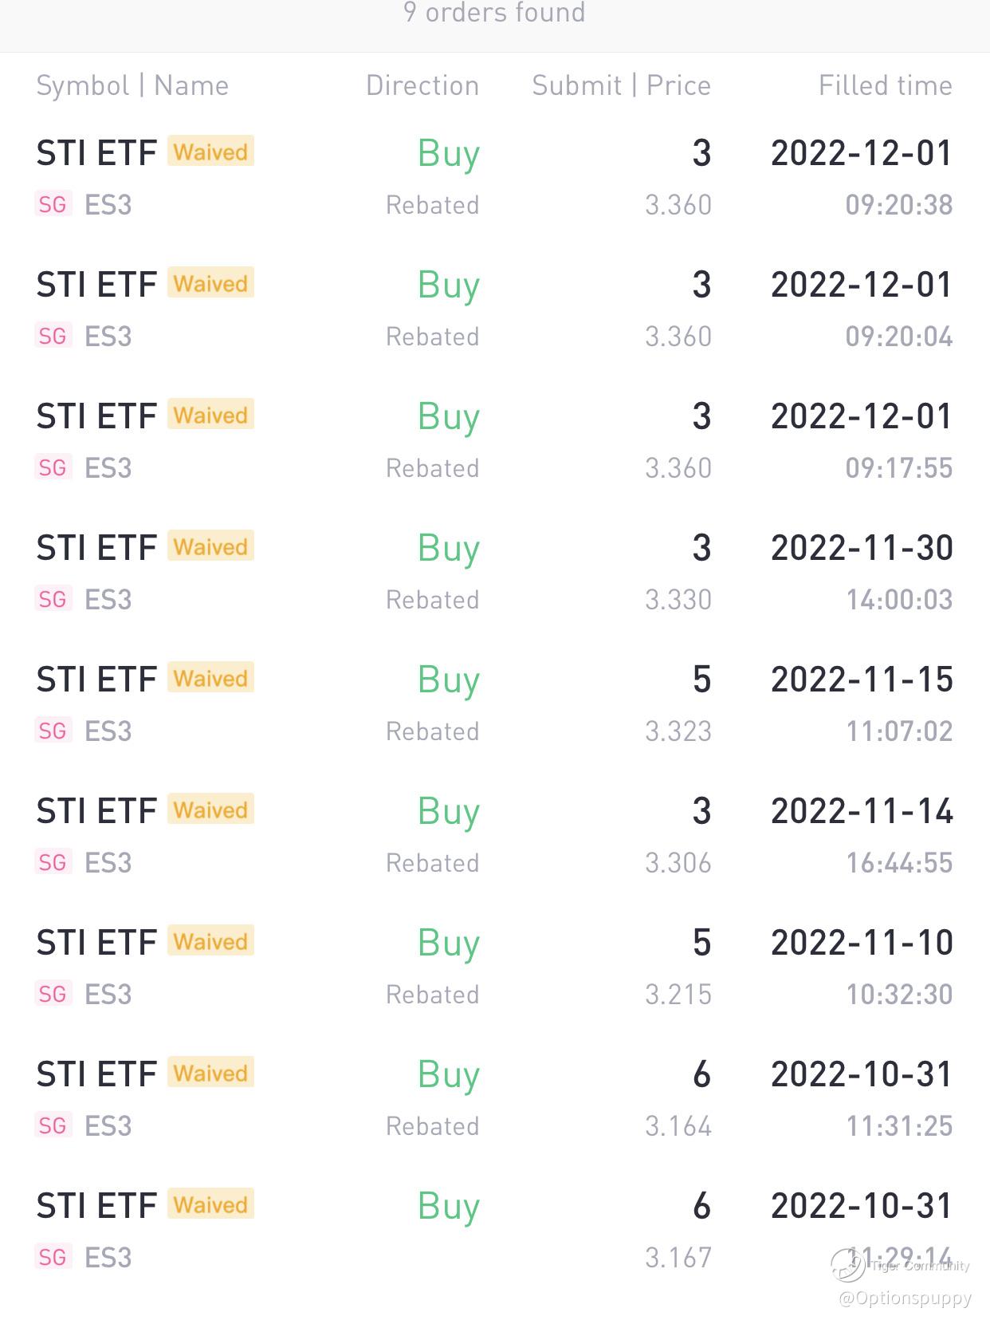The image size is (990, 1320).
Task: Click Tiger Community watermark logo
Action: (847, 1265)
